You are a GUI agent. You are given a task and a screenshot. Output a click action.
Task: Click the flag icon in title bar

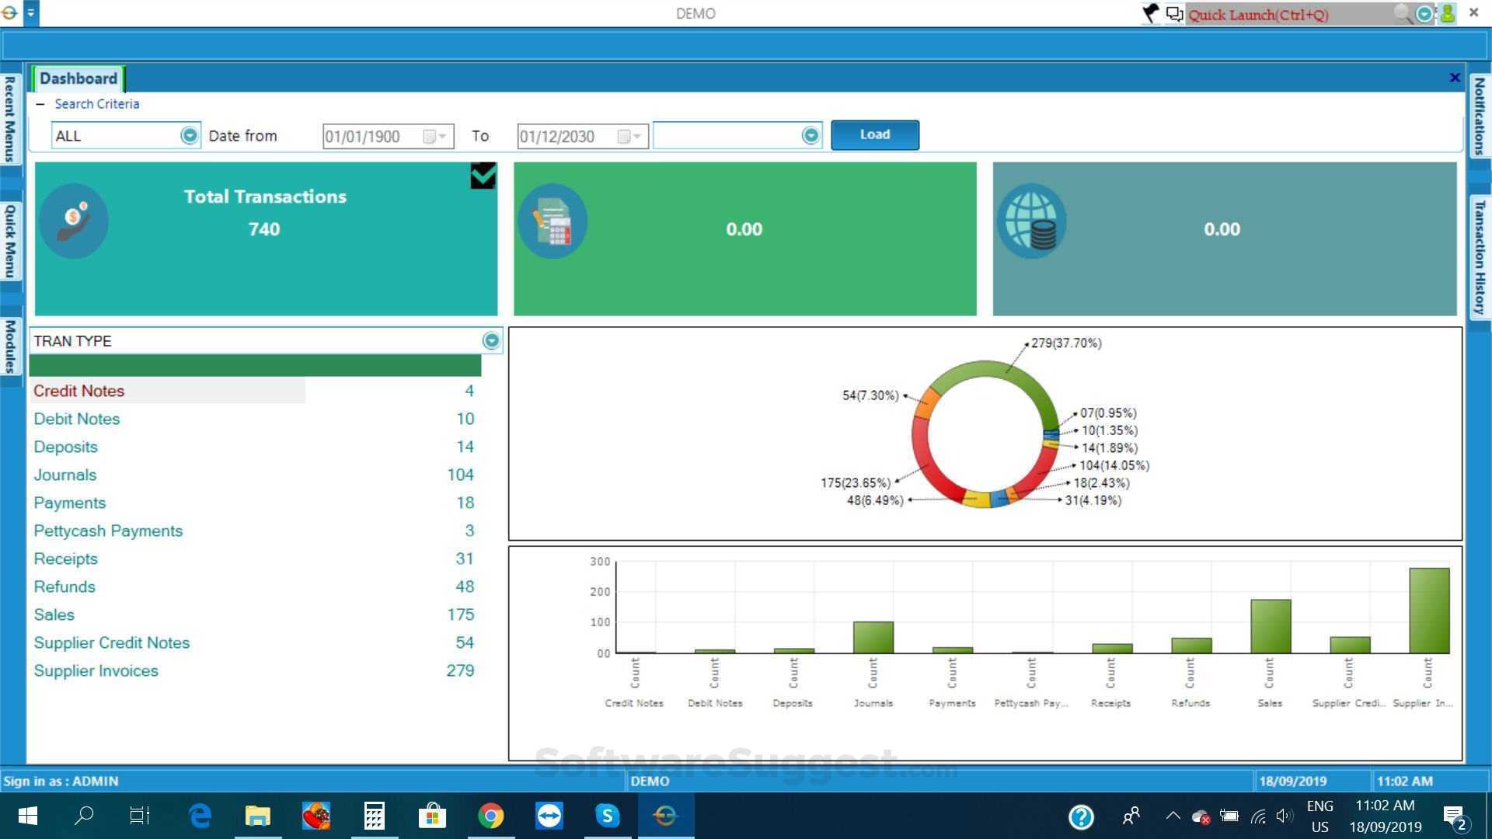[x=1150, y=12]
